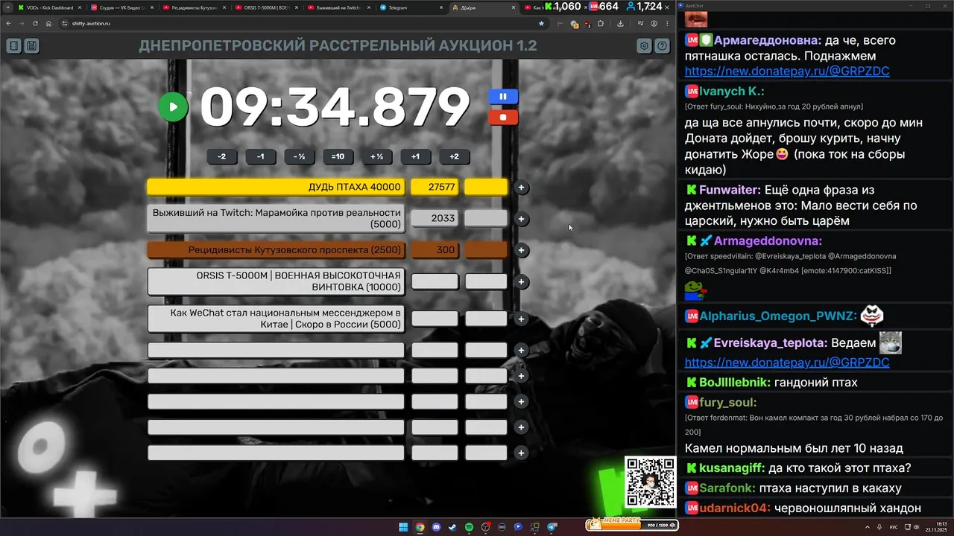Click the countdown timer display
Viewport: 954px width, 536px height.
[335, 106]
